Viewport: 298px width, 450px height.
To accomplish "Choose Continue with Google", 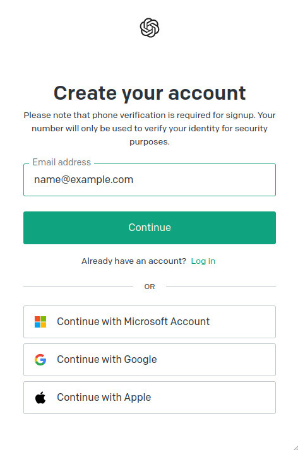I will pos(150,360).
